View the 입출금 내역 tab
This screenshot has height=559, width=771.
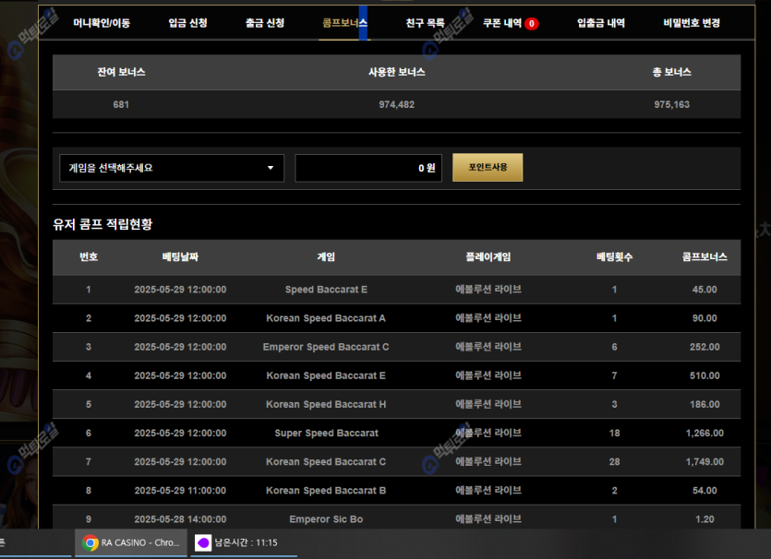[x=601, y=23]
